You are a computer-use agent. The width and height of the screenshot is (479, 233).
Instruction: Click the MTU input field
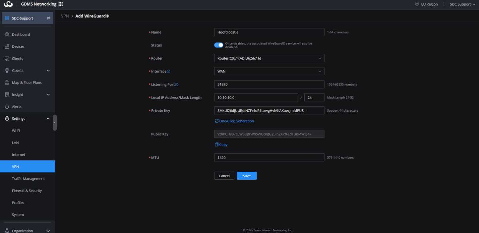(269, 157)
